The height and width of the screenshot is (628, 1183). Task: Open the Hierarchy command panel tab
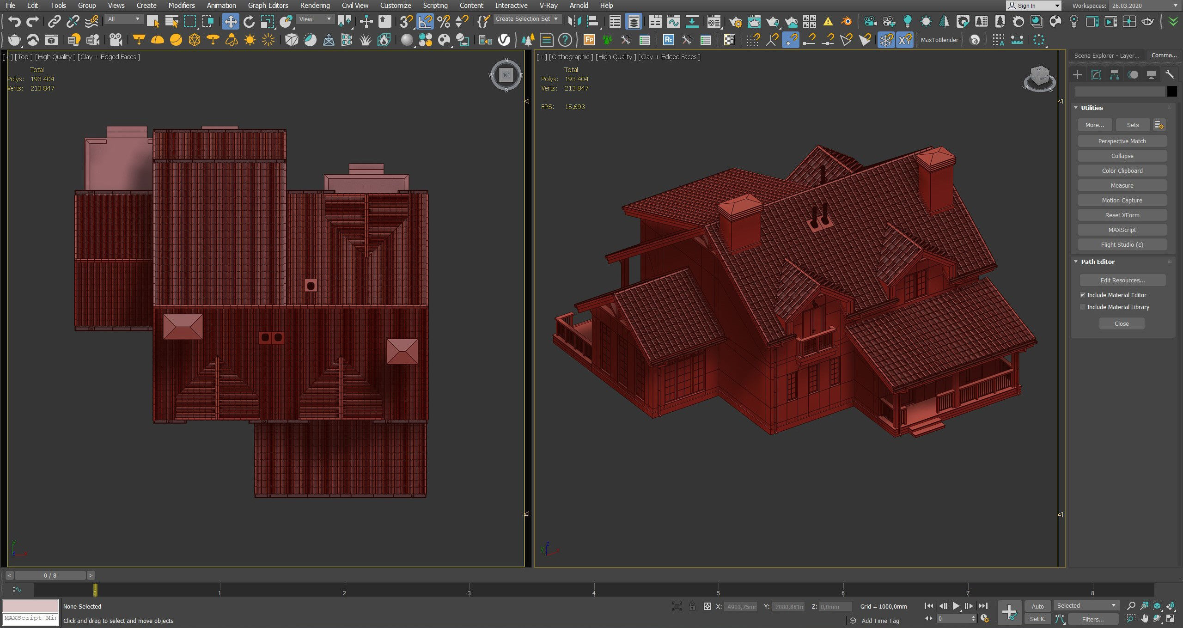pos(1114,74)
